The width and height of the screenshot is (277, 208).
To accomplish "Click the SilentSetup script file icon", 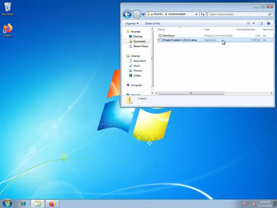I will click(x=160, y=35).
